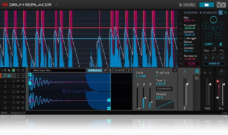Click the Max Velocity value -15.49 dB
This screenshot has width=228, height=135.
click(189, 59)
